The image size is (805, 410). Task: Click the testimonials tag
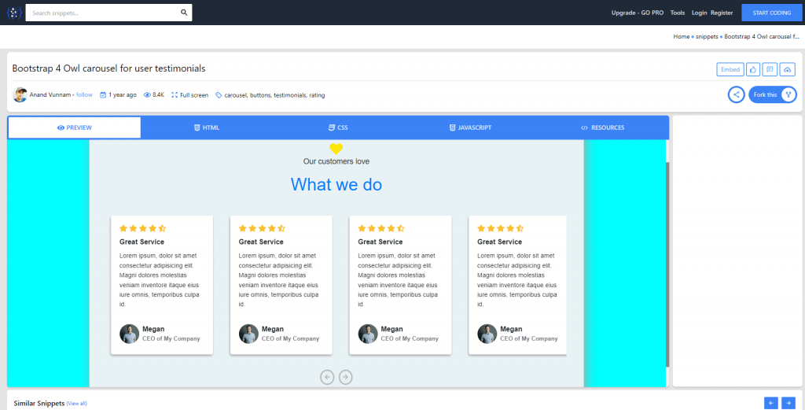(289, 95)
